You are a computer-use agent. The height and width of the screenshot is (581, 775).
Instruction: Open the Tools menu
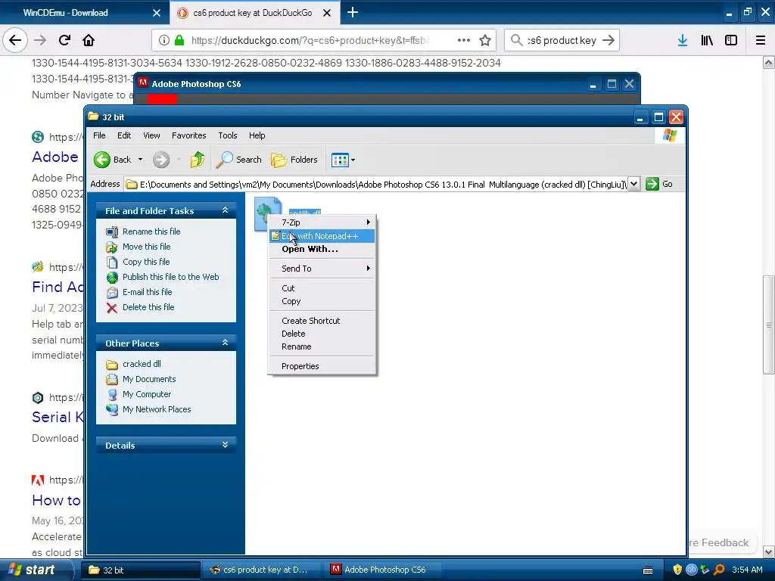tap(228, 135)
